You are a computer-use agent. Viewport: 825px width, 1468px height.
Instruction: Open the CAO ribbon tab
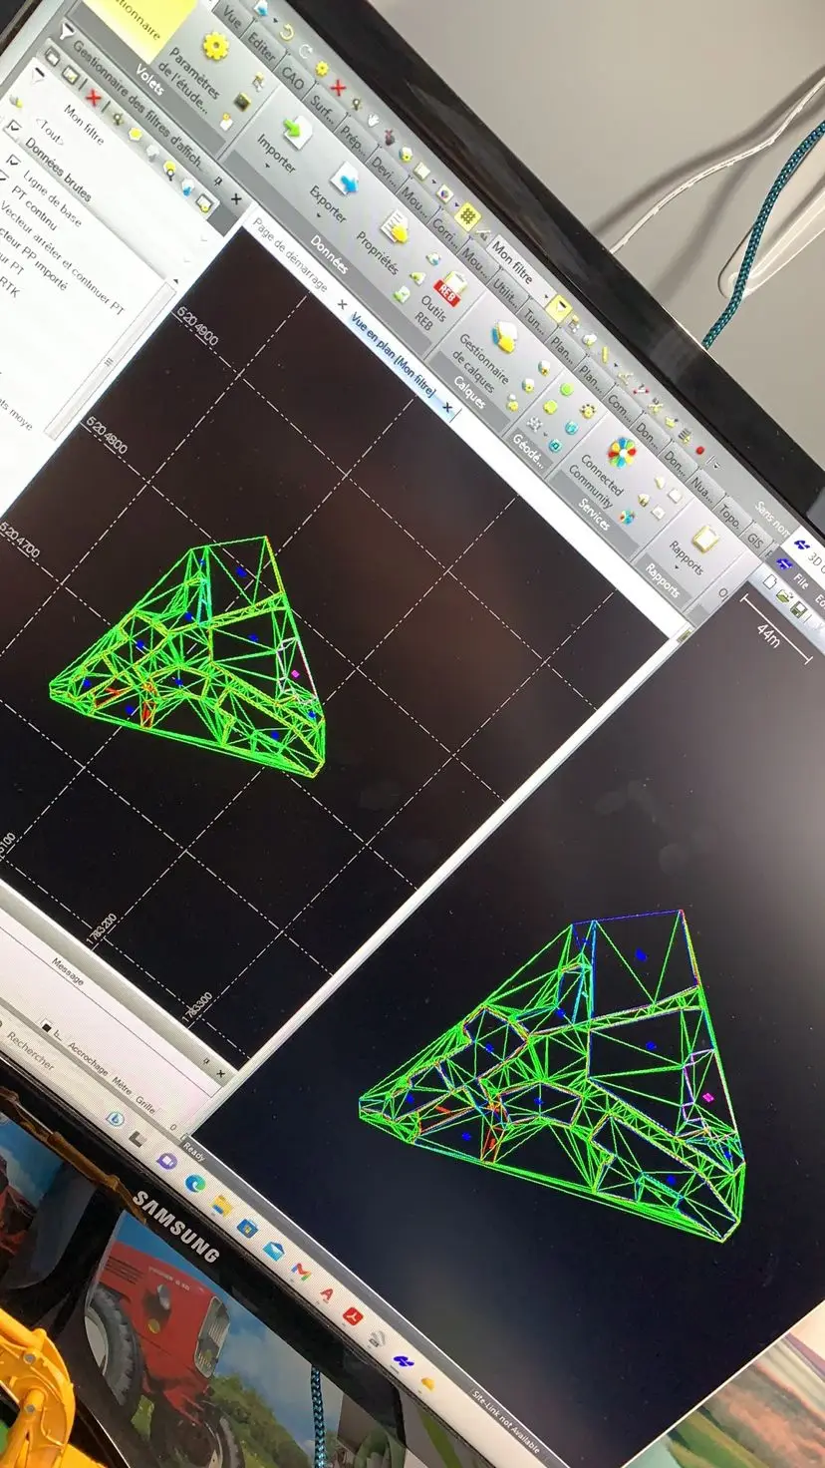tap(293, 77)
